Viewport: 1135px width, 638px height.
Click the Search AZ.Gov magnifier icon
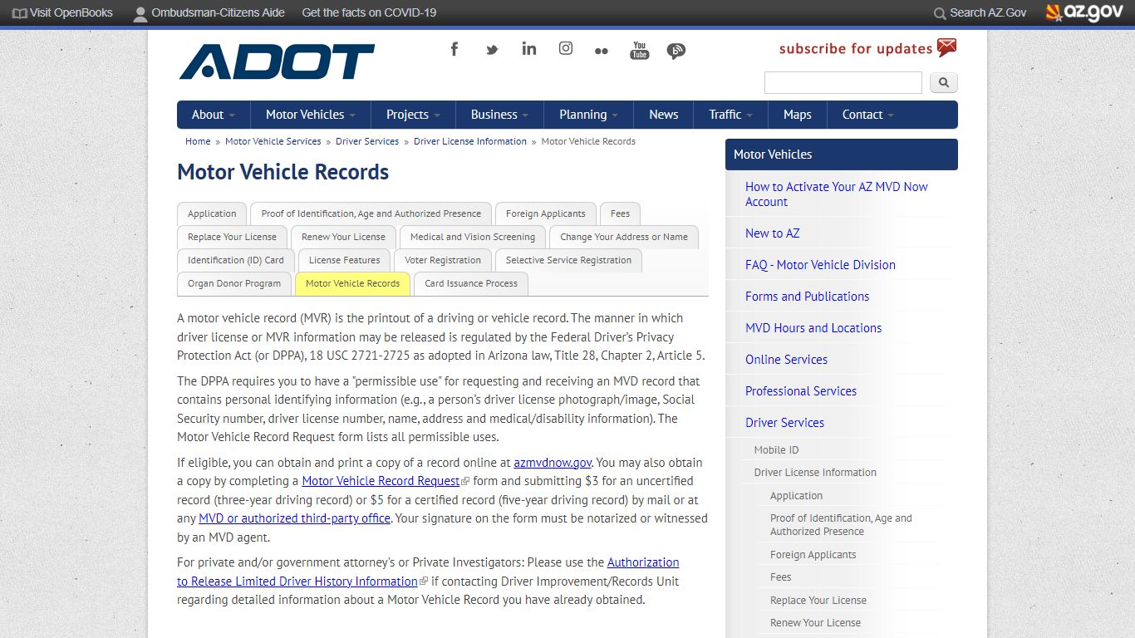(x=940, y=13)
